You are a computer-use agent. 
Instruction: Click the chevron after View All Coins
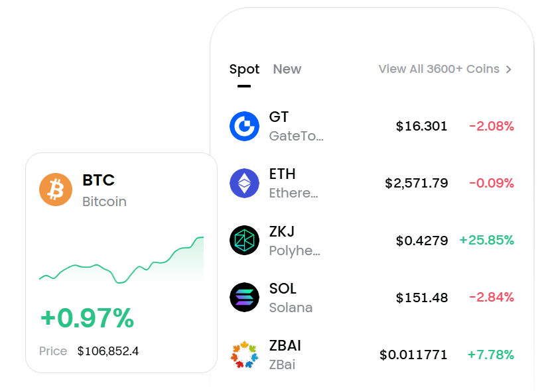(510, 69)
